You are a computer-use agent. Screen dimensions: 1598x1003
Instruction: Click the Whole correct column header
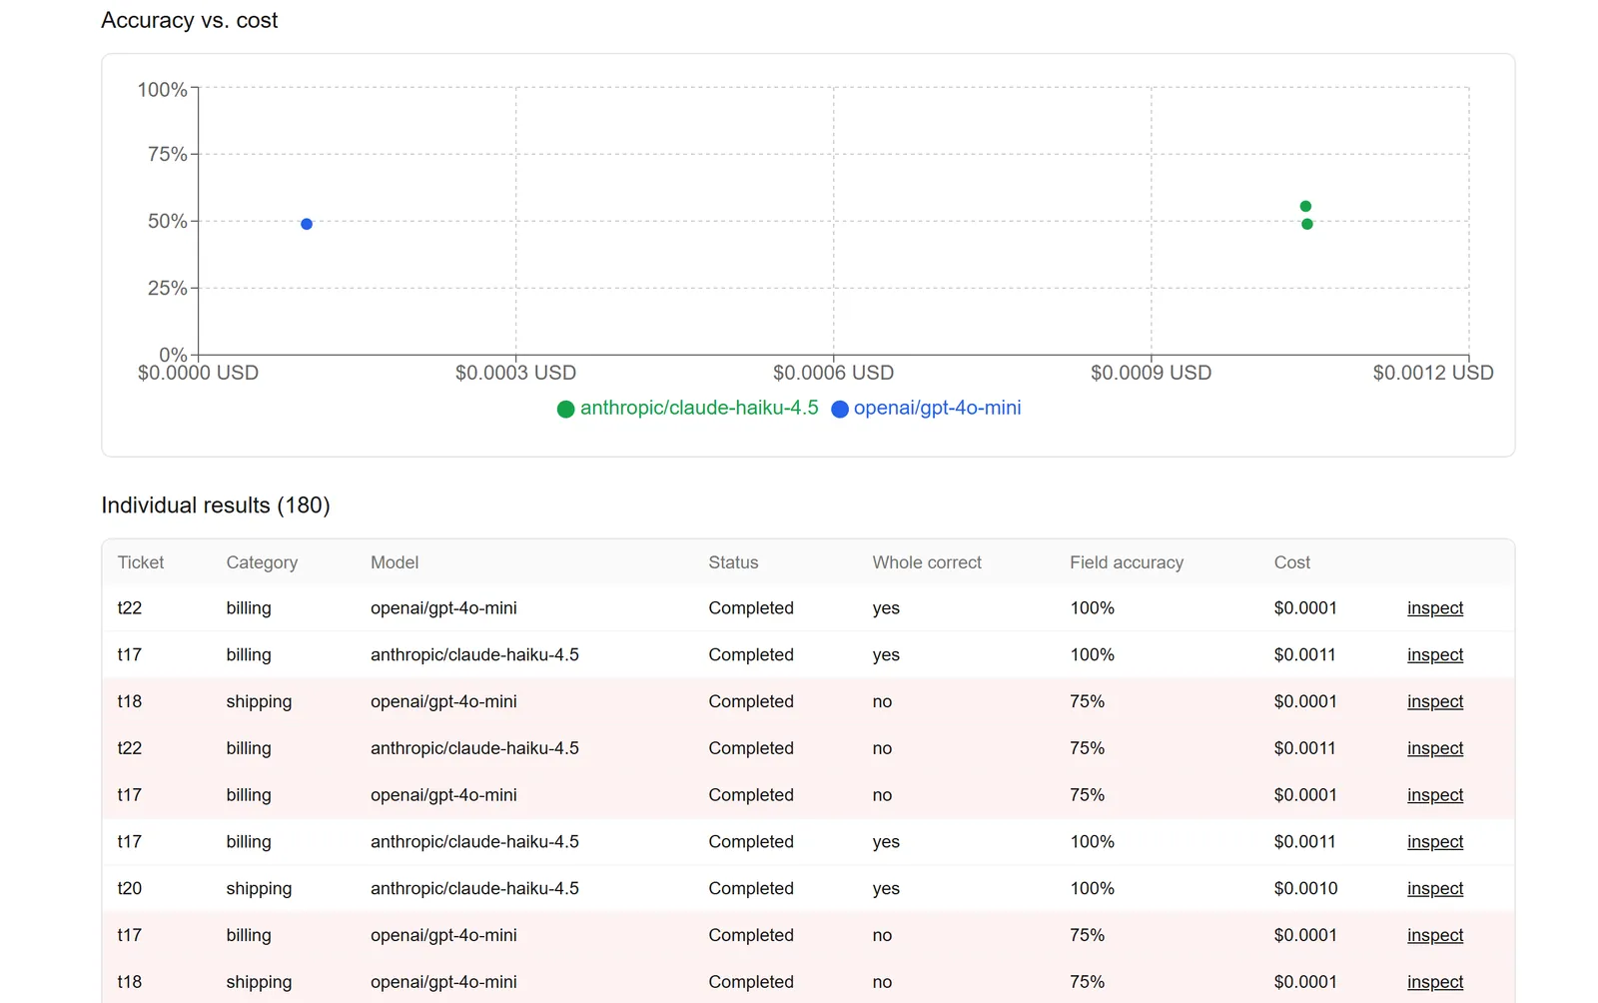(x=927, y=562)
